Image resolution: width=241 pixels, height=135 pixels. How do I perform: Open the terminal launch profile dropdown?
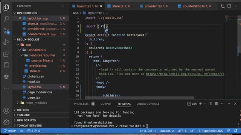point(205,104)
